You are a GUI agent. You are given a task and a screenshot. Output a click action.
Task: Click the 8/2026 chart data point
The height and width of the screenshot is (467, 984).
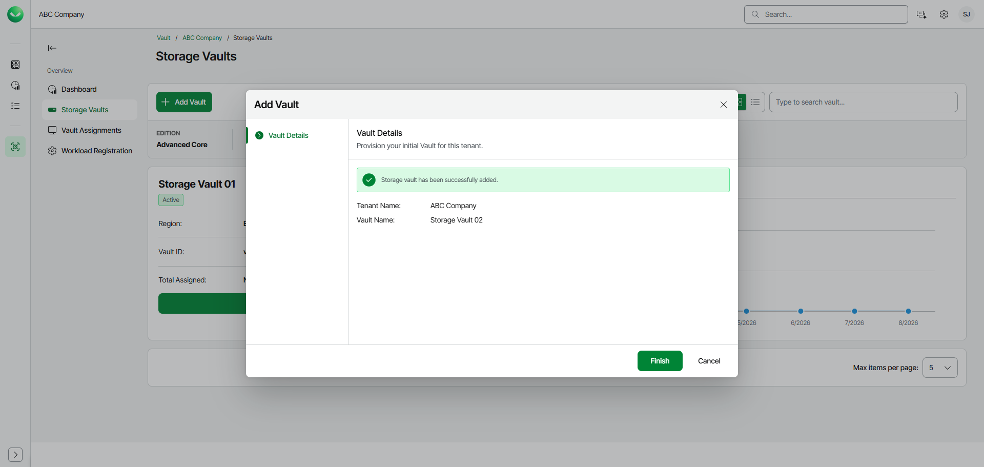(x=908, y=311)
